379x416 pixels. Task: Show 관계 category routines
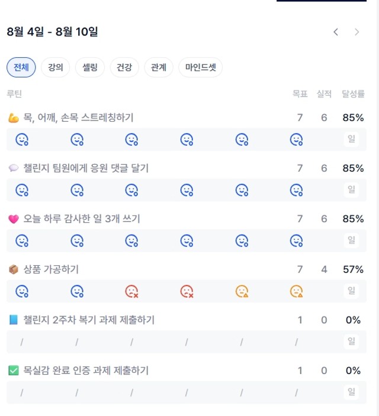pos(159,67)
